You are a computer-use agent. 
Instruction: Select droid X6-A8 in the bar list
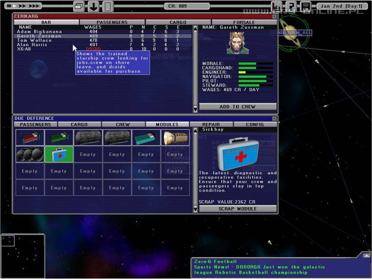[103, 49]
